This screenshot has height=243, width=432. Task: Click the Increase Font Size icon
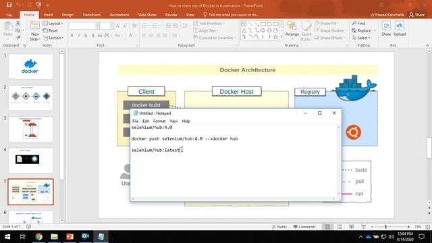click(x=118, y=26)
